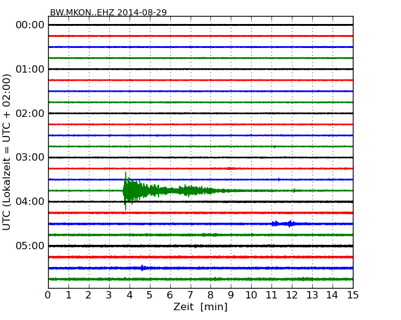Click x-axis tick label 12
The image size is (401, 320).
pos(292,295)
